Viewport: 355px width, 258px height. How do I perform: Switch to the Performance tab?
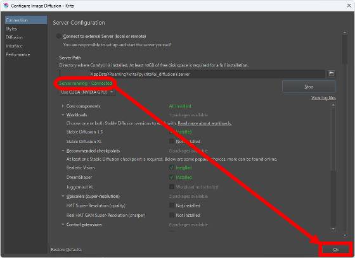(26, 54)
